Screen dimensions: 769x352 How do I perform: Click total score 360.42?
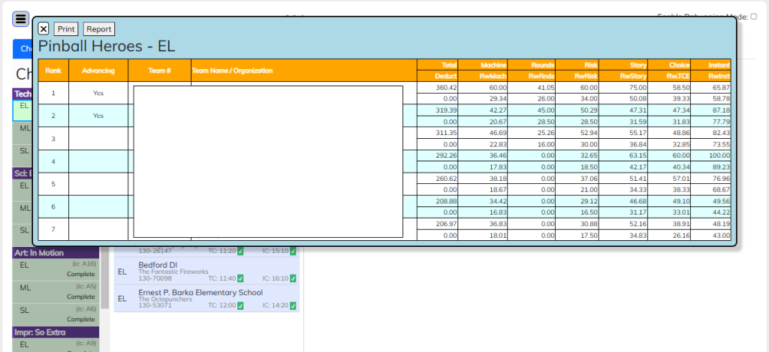click(x=438, y=87)
